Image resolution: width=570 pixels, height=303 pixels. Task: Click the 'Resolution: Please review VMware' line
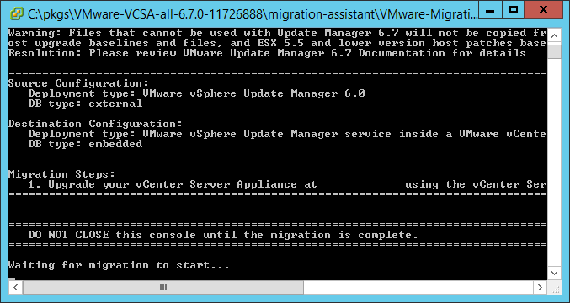267,53
